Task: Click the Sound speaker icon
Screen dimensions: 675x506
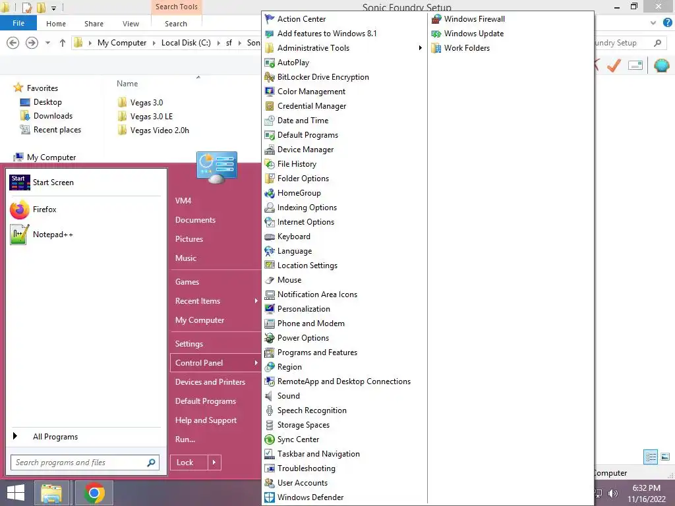Action: click(x=270, y=396)
